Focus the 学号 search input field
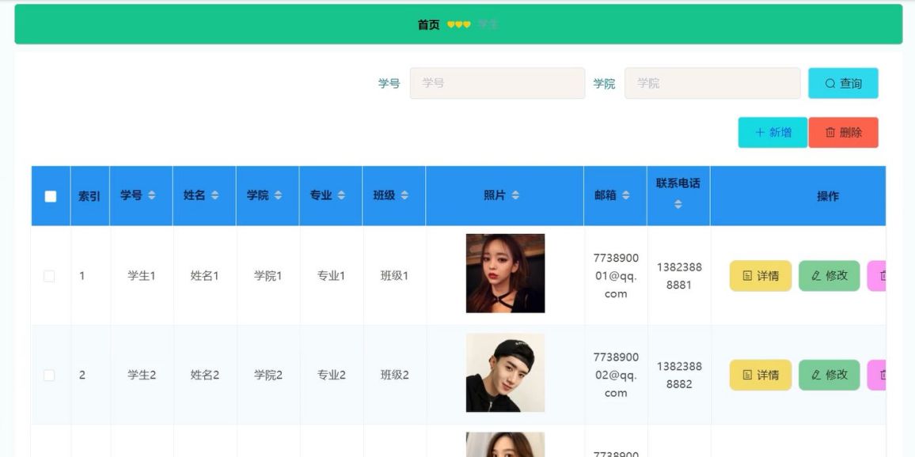 tap(497, 83)
